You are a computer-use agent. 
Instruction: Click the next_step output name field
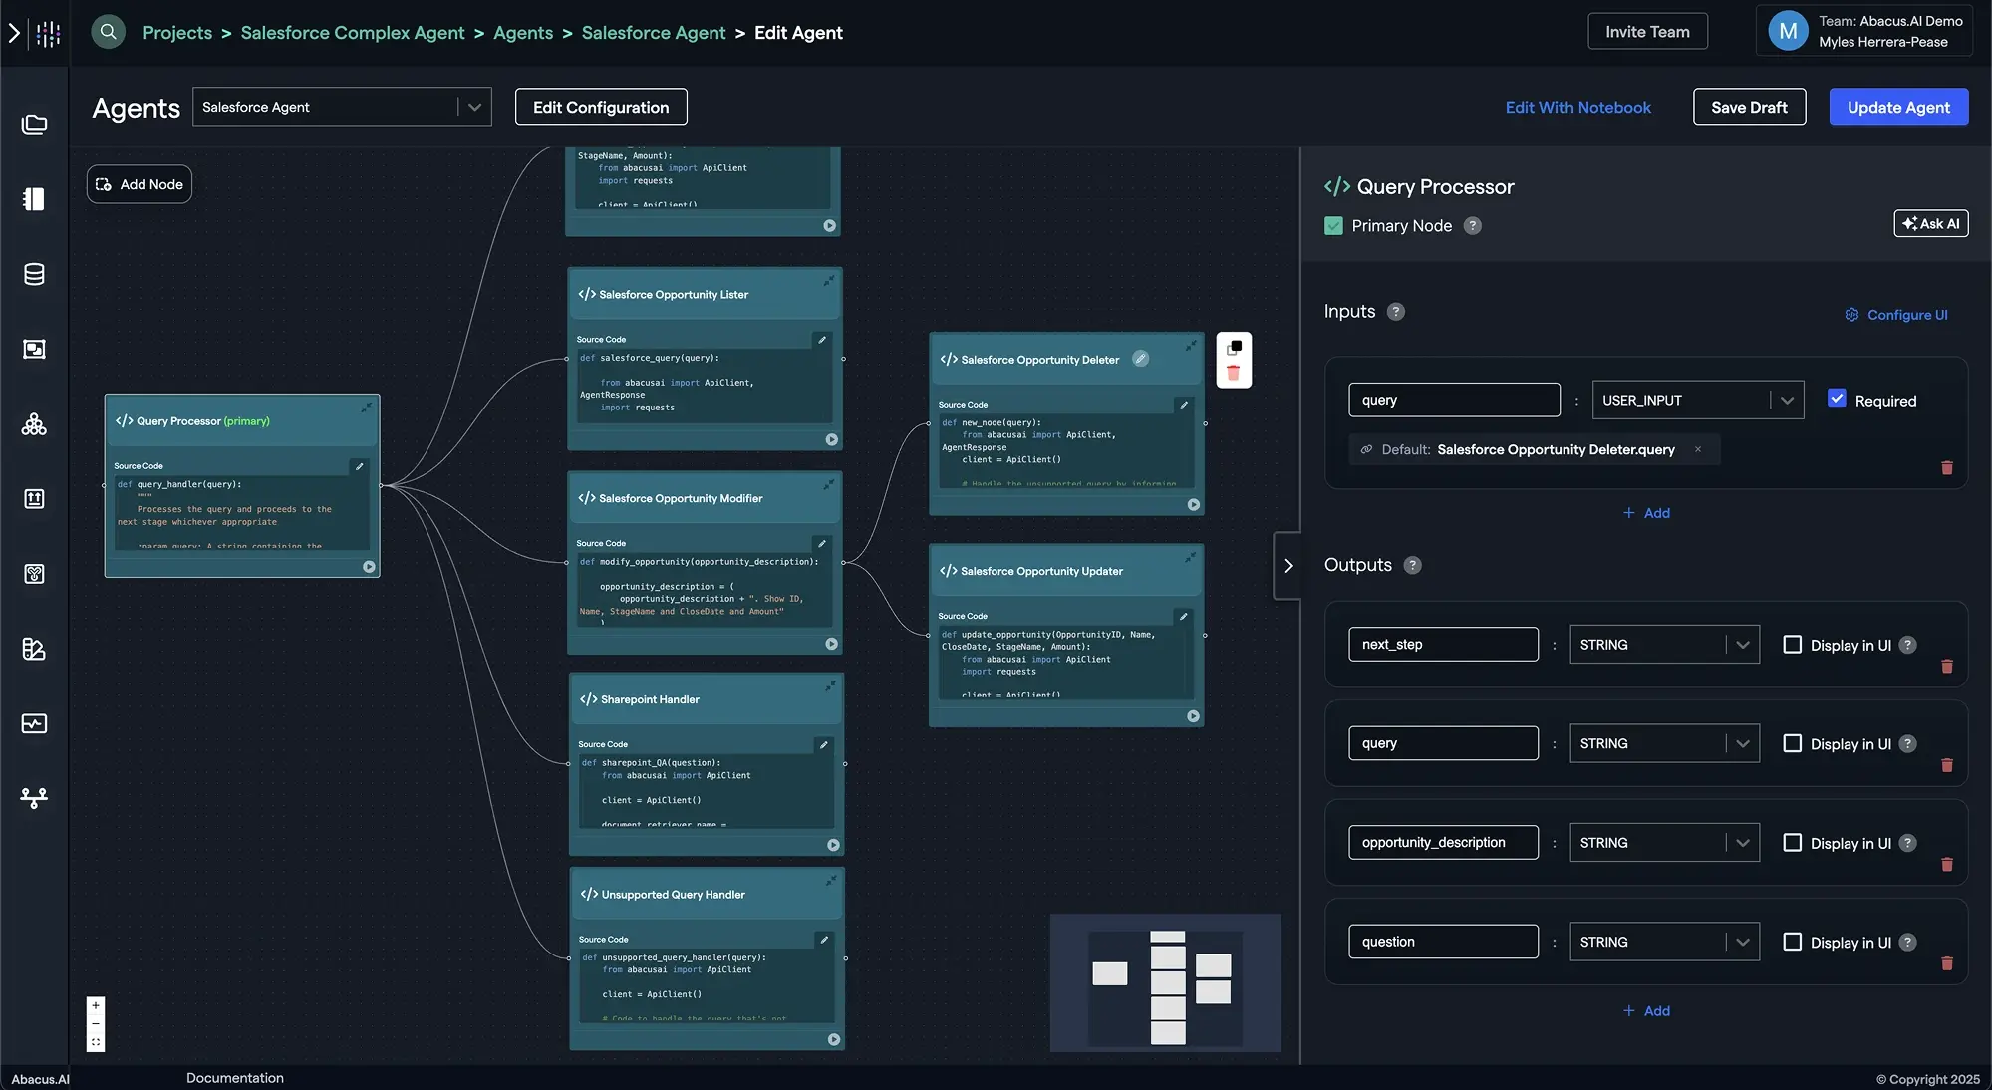(1443, 645)
